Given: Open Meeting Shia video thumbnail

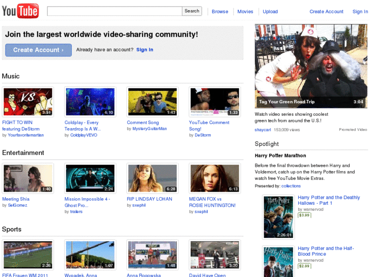Looking at the screenshot, I should pyautogui.click(x=28, y=178).
